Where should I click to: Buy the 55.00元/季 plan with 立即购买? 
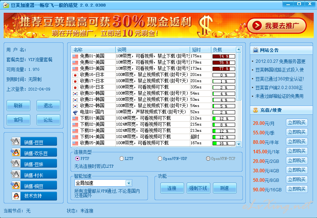(297, 132)
